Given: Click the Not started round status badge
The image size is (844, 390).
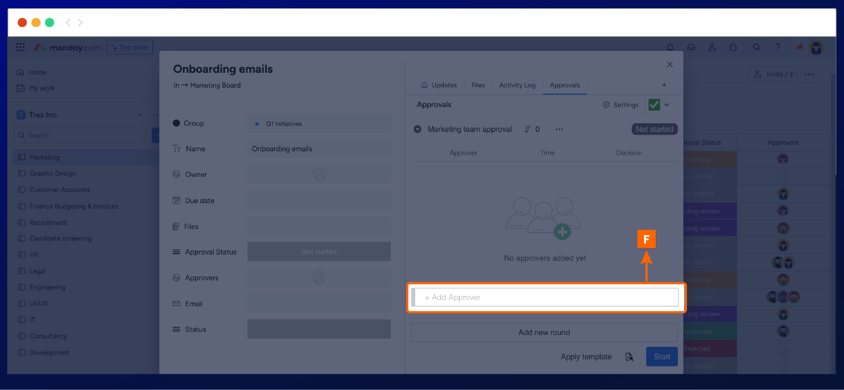Looking at the screenshot, I should coord(655,129).
